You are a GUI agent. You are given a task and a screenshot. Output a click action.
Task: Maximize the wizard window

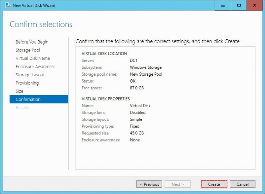point(239,5)
